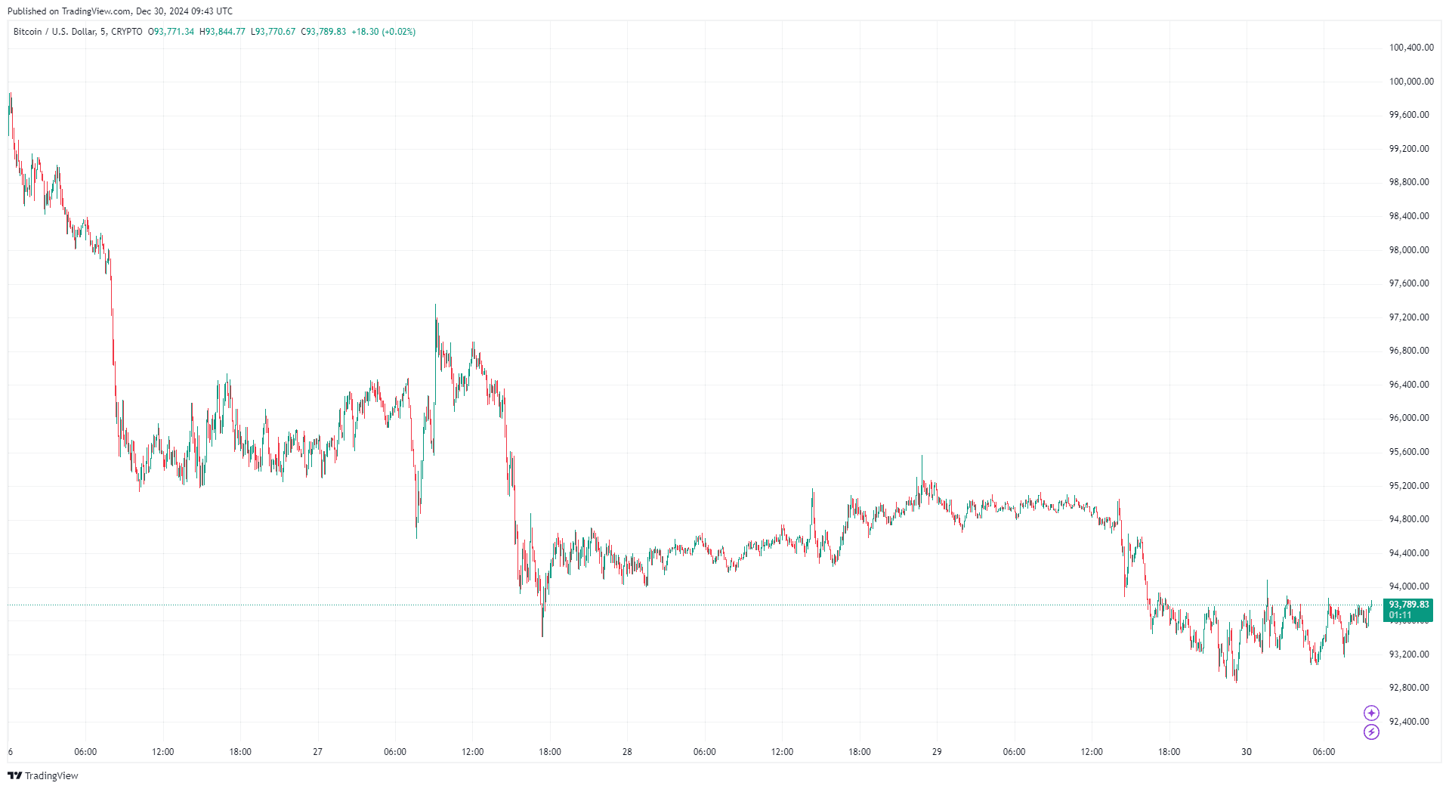Click the change value +18.30 (+0.02%)
Viewport: 1449px width, 789px height.
[x=384, y=32]
